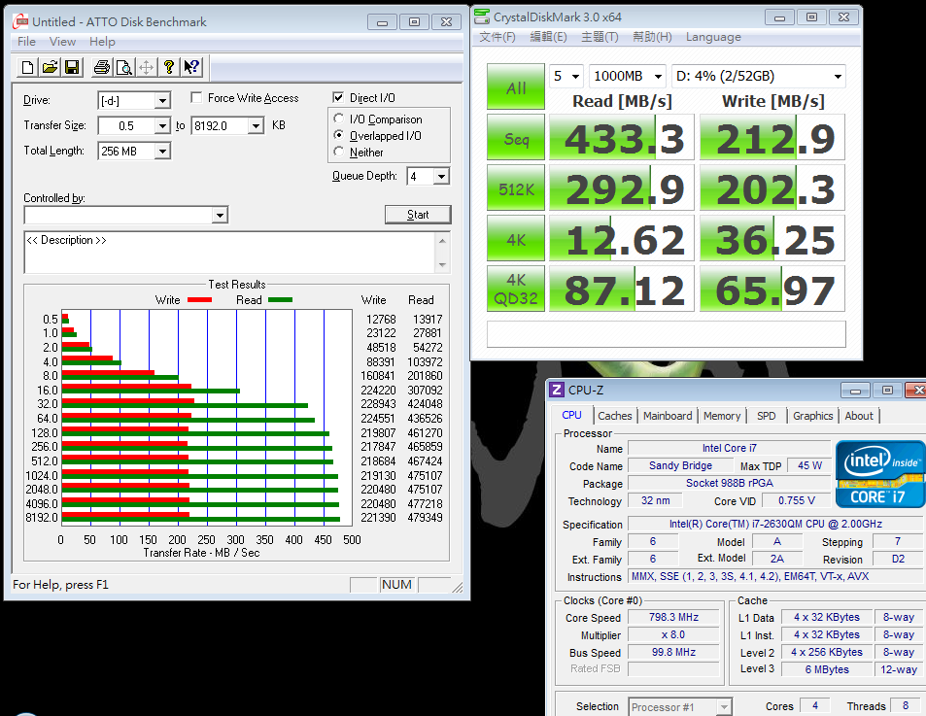Click the Intel Core i7 logo in CPU-Z
Image resolution: width=926 pixels, height=716 pixels.
point(879,474)
